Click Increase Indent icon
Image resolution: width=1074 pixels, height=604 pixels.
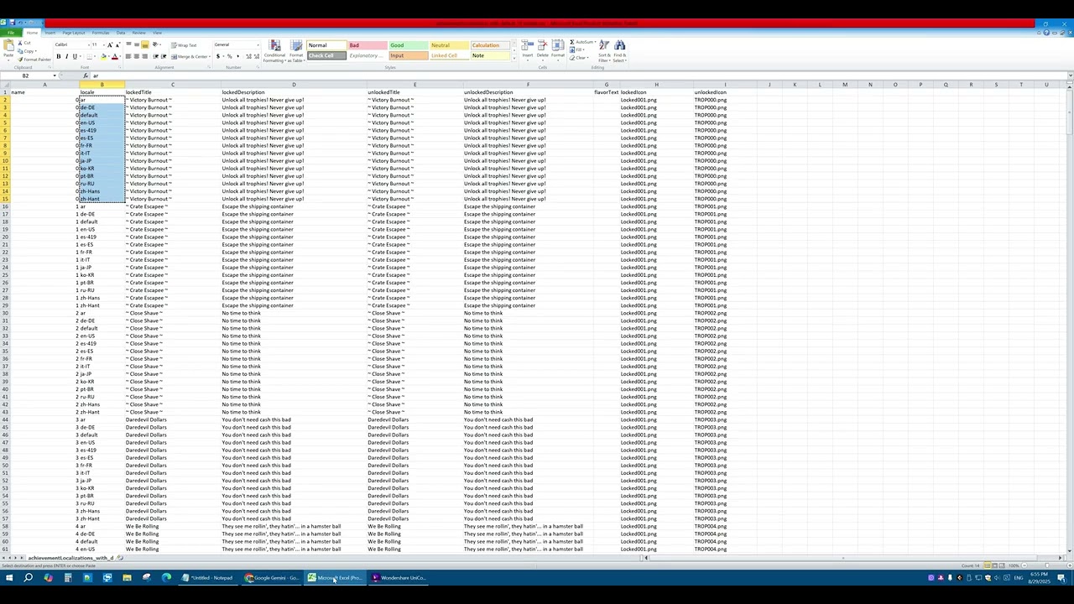(164, 56)
